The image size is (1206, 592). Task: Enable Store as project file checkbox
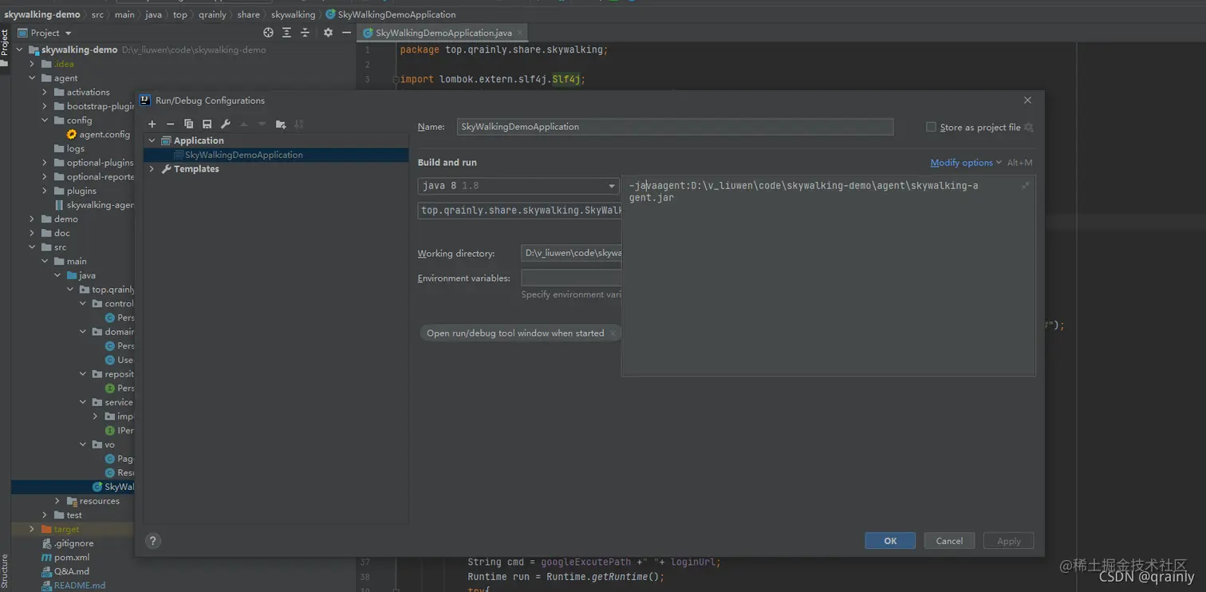931,127
